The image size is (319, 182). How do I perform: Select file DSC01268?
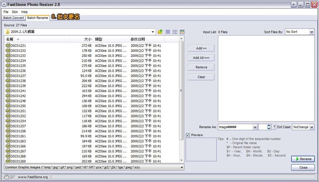pyautogui.click(x=18, y=156)
